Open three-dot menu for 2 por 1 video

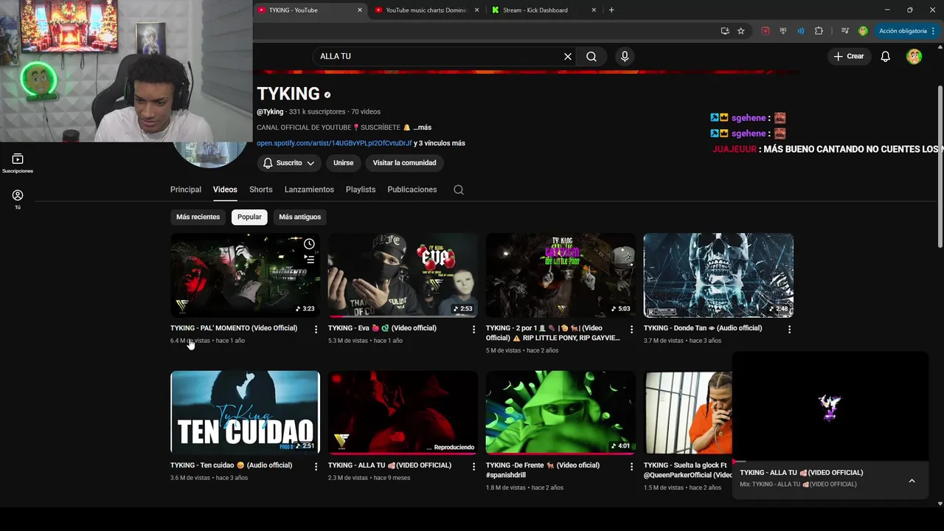pos(631,330)
